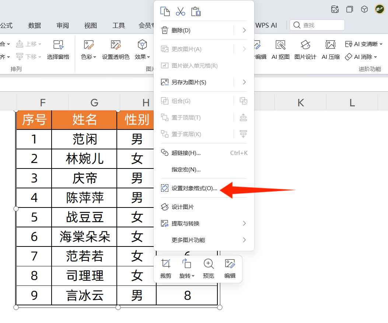Click the AI 抠图 tool

(x=281, y=50)
